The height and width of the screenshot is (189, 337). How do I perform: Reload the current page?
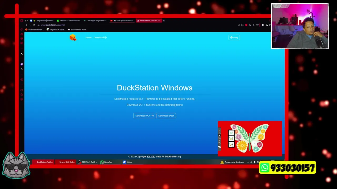click(34, 25)
